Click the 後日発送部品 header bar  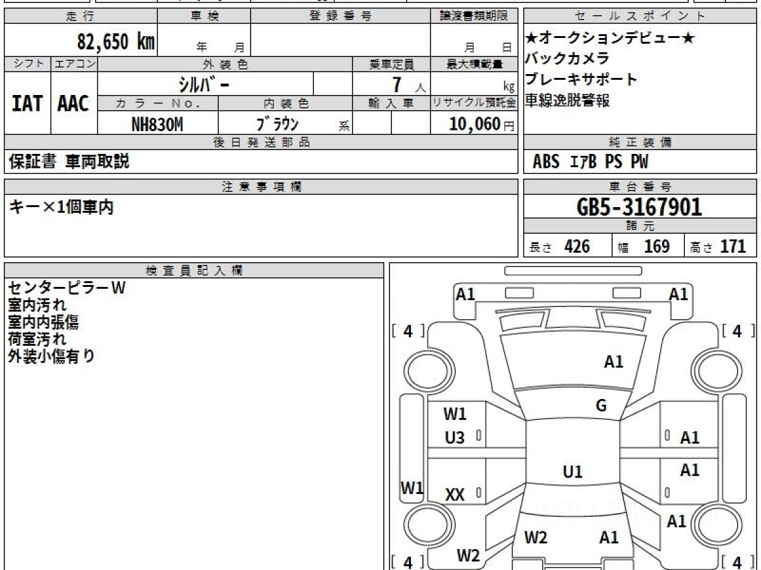click(x=261, y=142)
